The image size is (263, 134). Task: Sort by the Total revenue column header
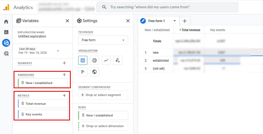tap(190, 30)
